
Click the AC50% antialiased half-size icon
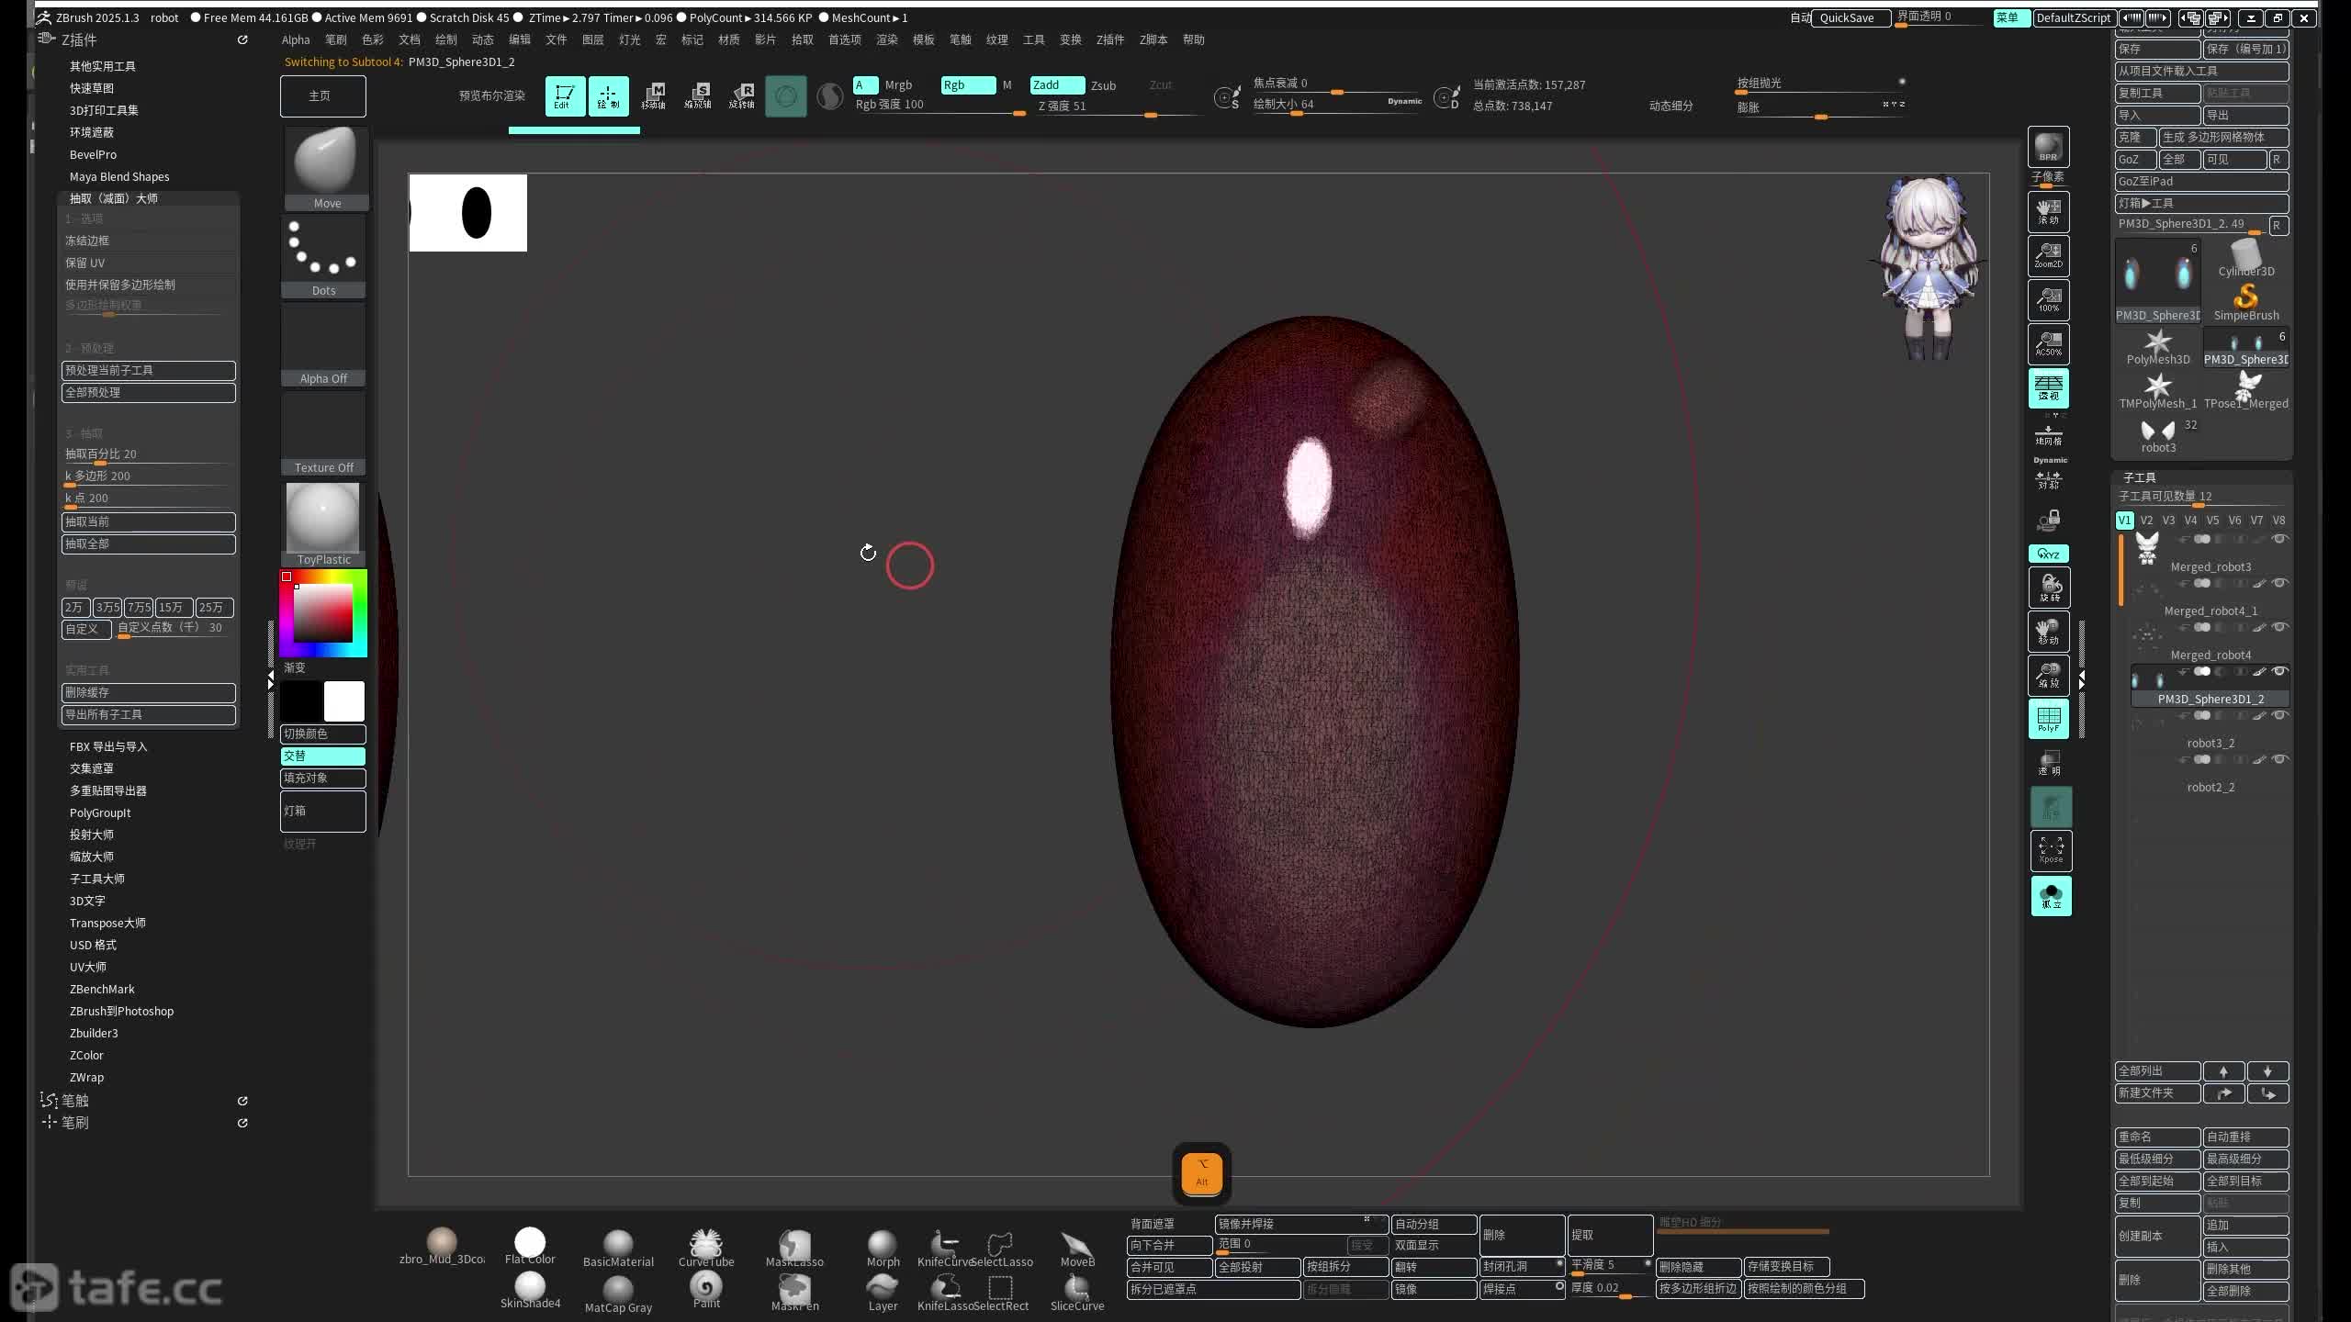[x=2048, y=344]
